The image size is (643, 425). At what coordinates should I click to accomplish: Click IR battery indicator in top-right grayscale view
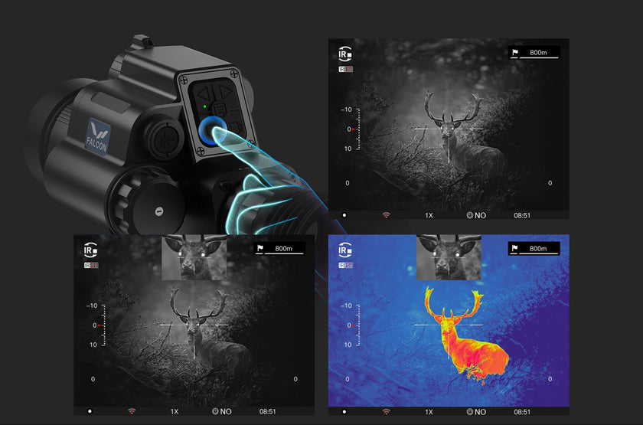pos(346,70)
